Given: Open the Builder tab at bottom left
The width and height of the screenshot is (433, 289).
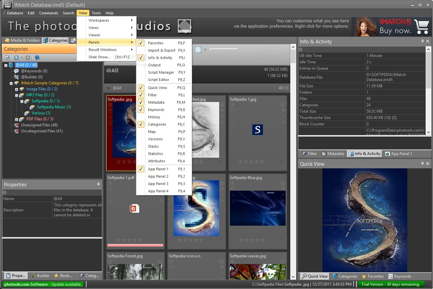Looking at the screenshot, I should pyautogui.click(x=40, y=276).
